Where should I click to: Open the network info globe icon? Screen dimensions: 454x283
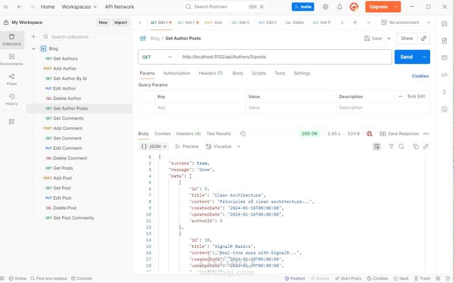[369, 133]
